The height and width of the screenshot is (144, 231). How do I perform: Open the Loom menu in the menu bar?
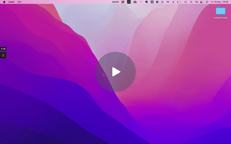[x=11, y=2]
